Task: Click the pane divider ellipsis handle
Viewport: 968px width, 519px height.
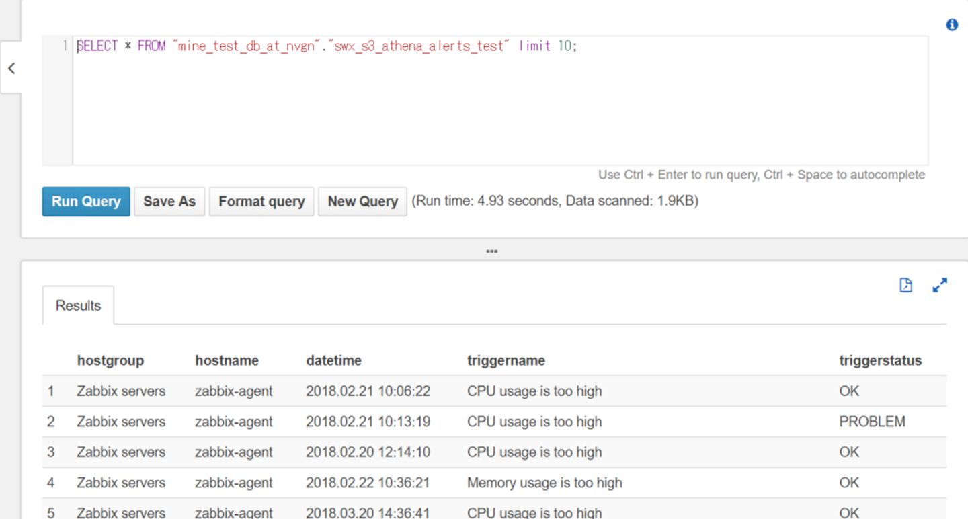Action: [x=492, y=251]
